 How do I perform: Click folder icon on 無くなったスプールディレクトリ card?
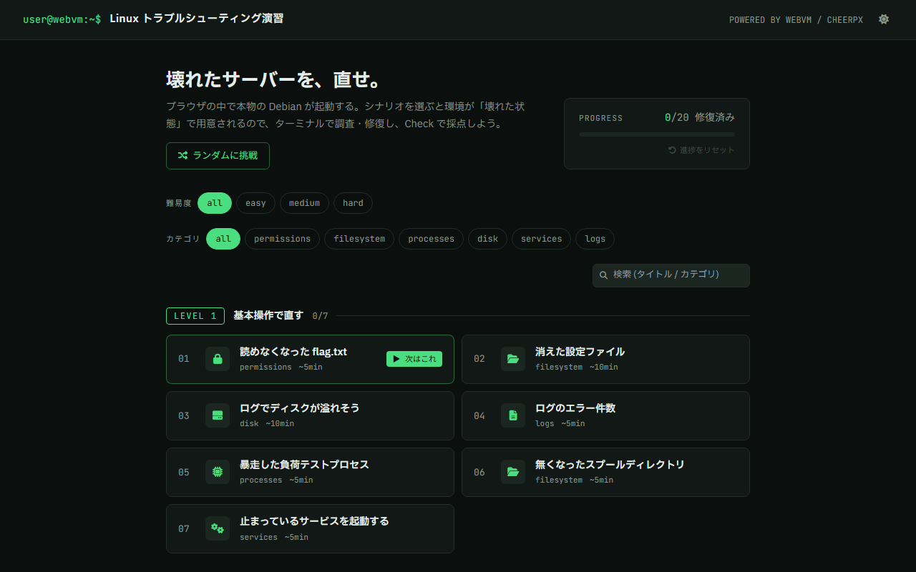click(x=513, y=472)
